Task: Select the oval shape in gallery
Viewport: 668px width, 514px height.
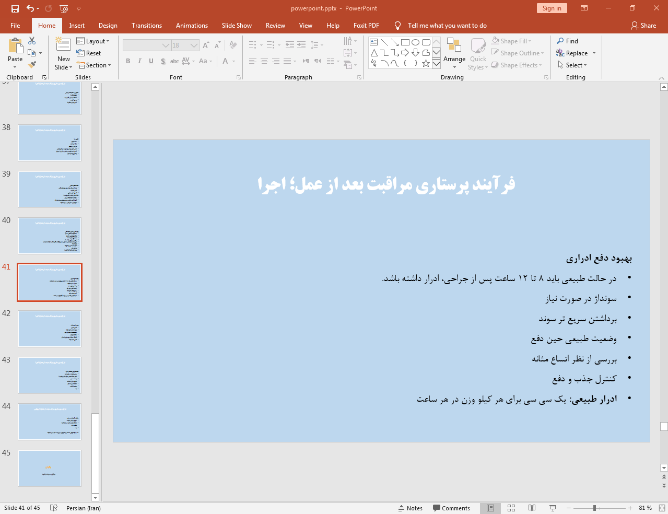Action: [x=416, y=42]
